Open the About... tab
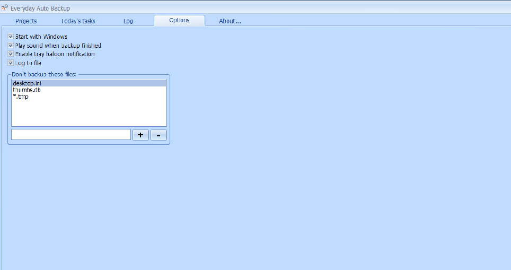Screen dimensions: 511x270 click(230, 21)
